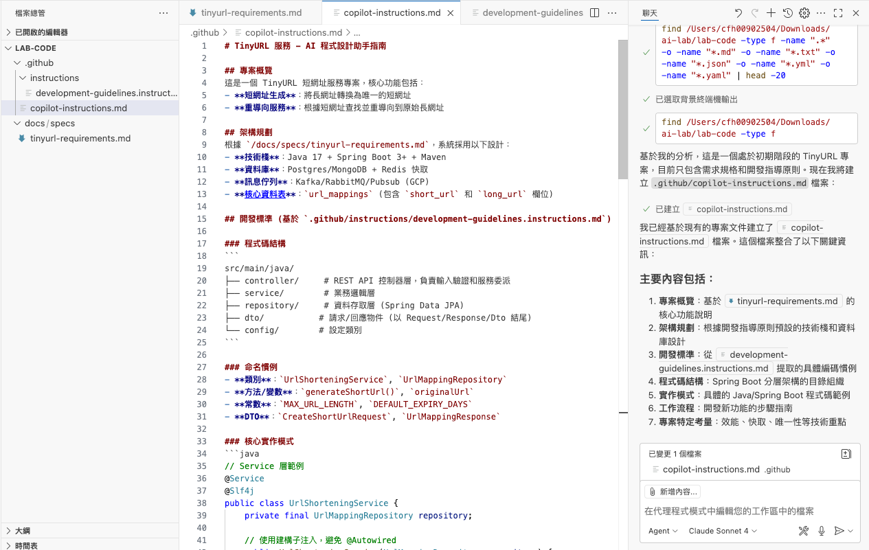
Task: Send the chat message arrow
Action: tap(838, 531)
